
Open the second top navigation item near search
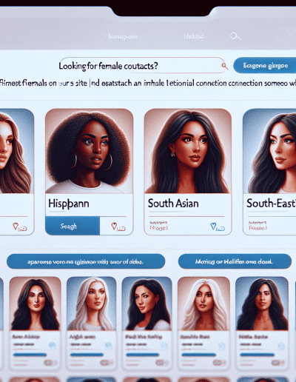click(194, 36)
